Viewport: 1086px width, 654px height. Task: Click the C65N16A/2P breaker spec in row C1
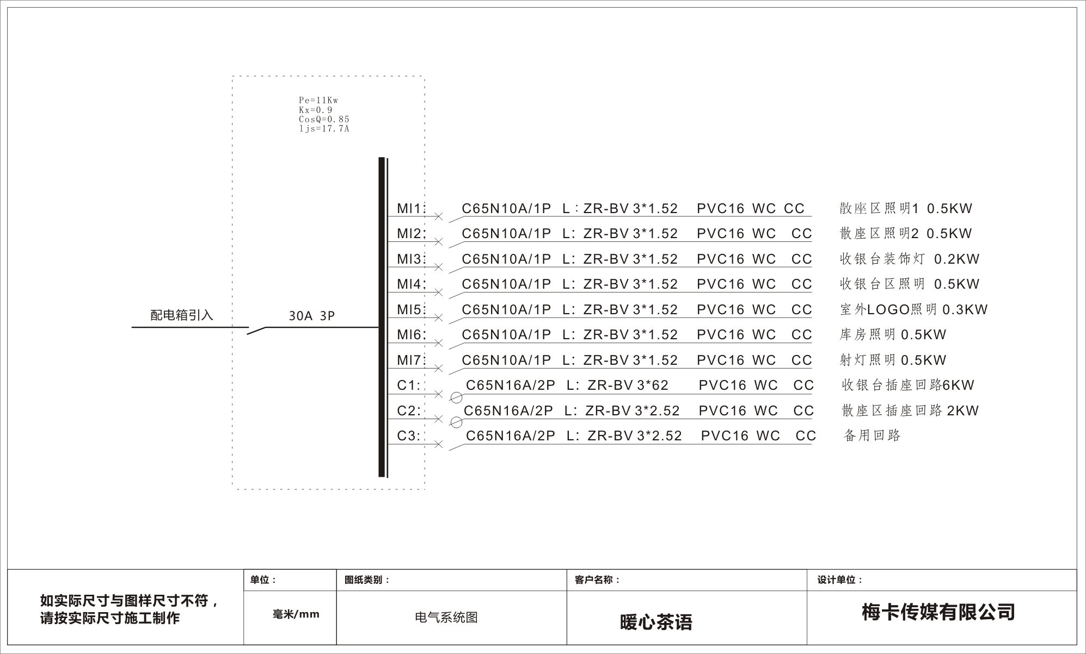(511, 385)
